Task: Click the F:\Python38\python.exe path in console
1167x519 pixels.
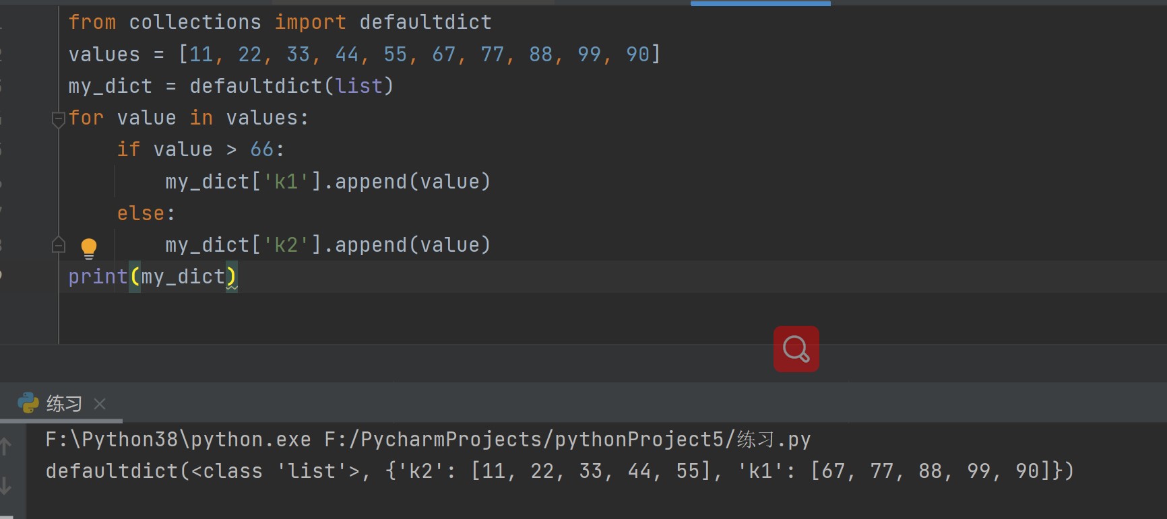Action: [178, 440]
